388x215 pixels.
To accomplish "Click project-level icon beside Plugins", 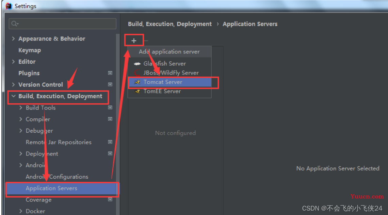I will coord(110,73).
